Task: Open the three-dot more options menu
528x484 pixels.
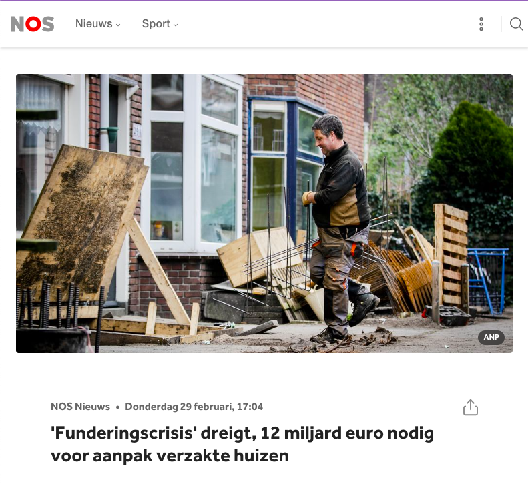Action: point(481,24)
